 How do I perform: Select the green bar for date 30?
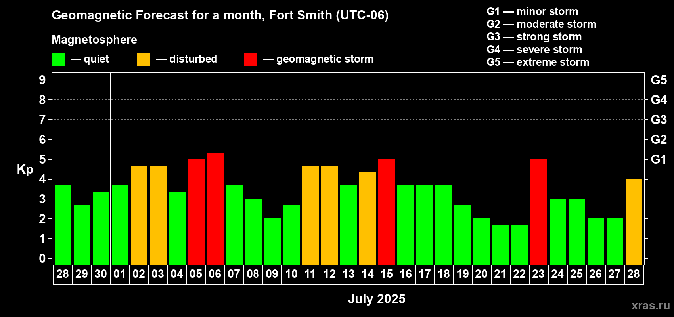click(x=101, y=228)
